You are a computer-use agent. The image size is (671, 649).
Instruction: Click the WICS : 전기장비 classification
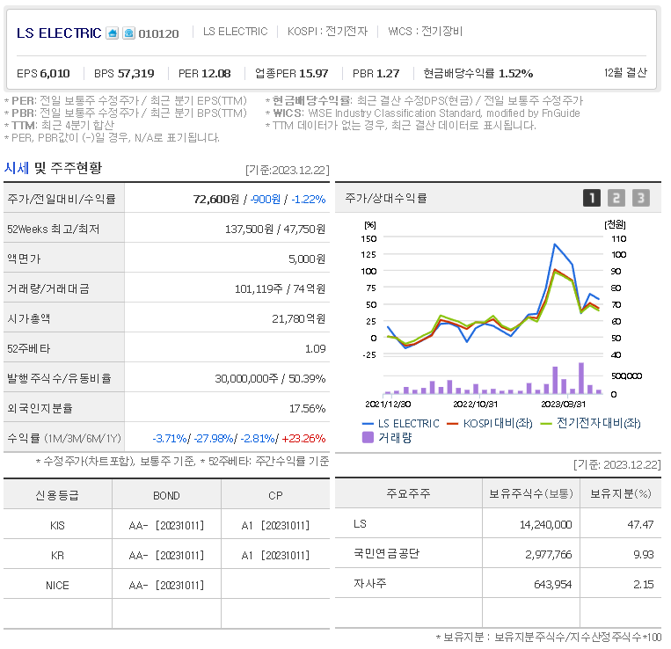click(425, 32)
